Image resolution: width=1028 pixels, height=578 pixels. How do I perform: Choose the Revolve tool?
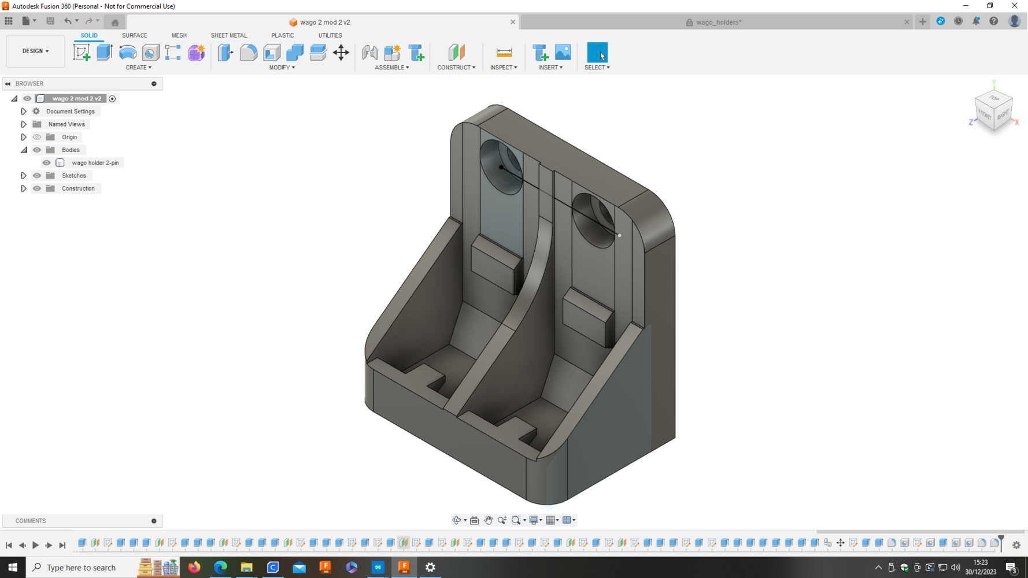(128, 53)
